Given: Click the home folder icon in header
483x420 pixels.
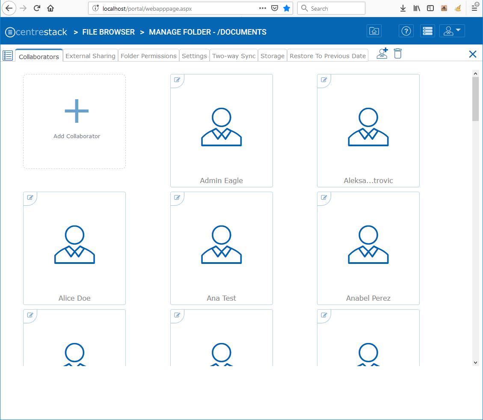Looking at the screenshot, I should coord(374,31).
